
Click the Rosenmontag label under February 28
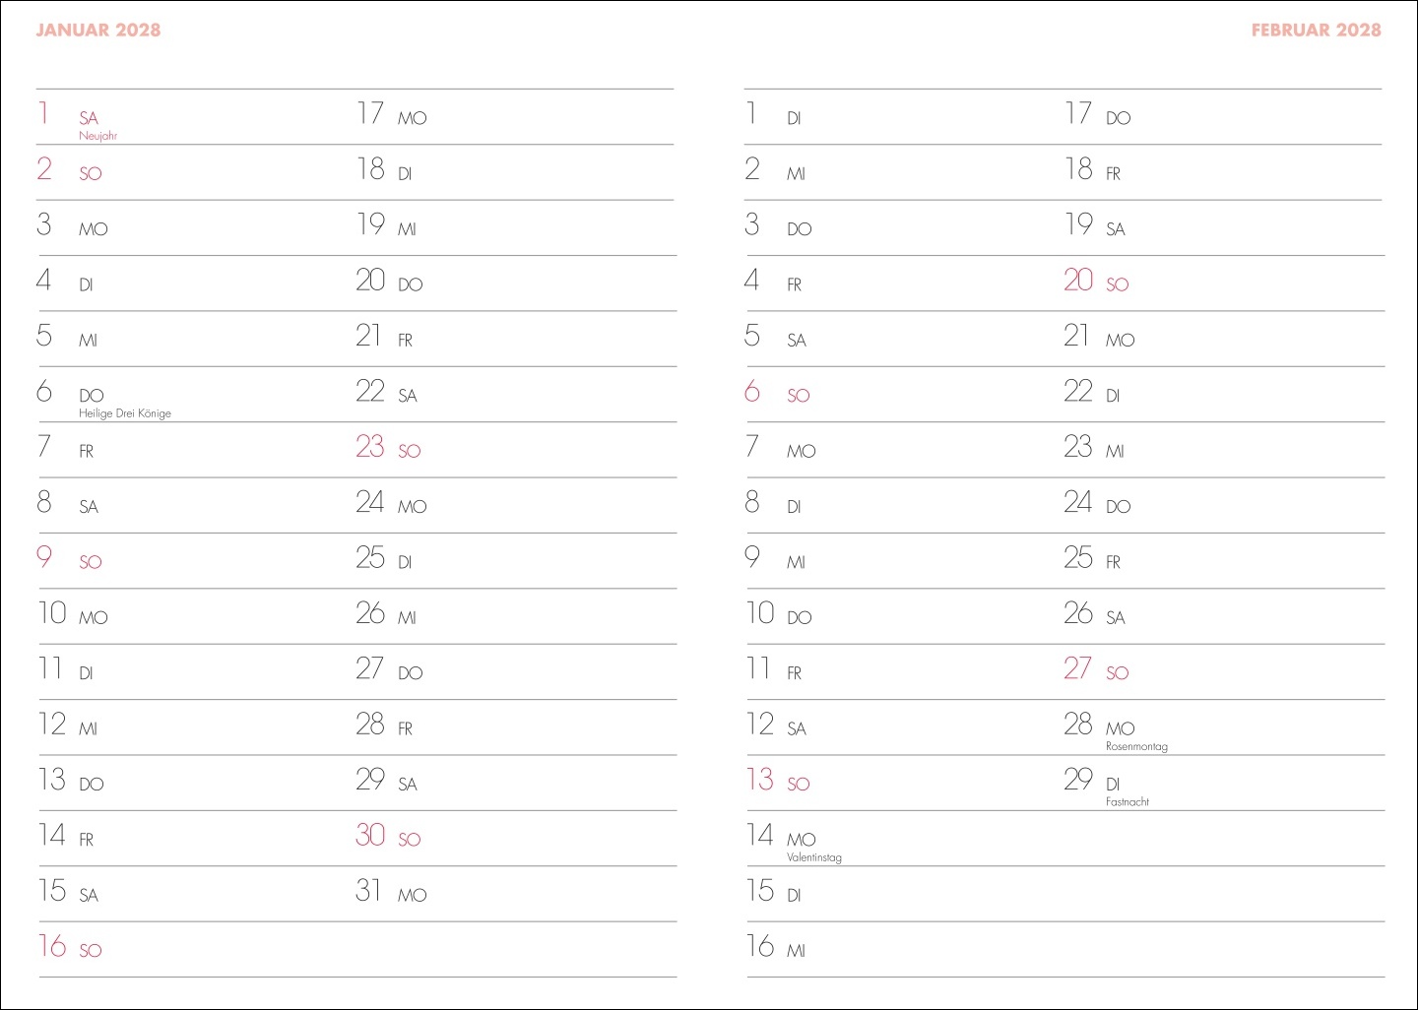pyautogui.click(x=1136, y=746)
